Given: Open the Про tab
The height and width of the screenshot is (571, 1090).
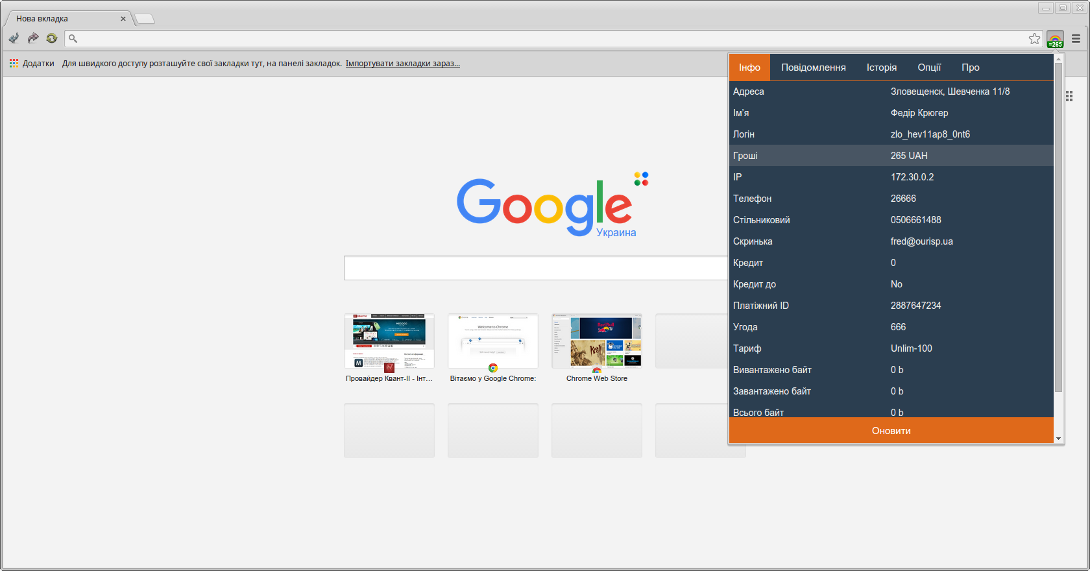Looking at the screenshot, I should pyautogui.click(x=971, y=67).
